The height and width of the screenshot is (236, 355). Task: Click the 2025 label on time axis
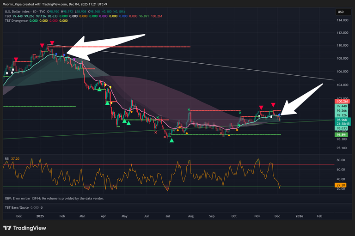(39, 216)
